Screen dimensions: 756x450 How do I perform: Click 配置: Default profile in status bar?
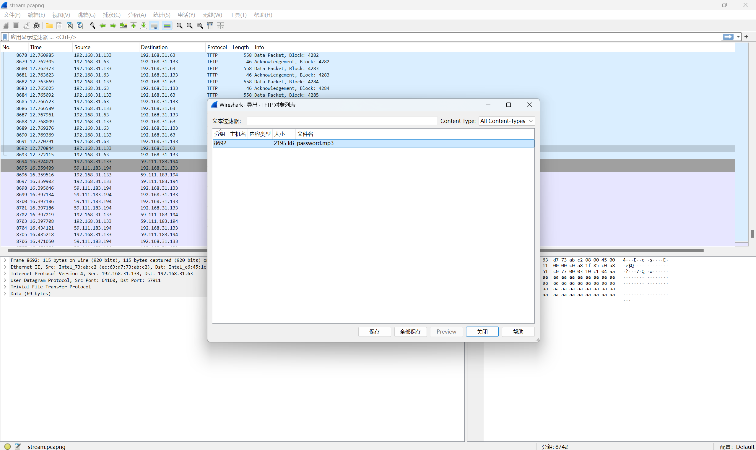tap(737, 446)
